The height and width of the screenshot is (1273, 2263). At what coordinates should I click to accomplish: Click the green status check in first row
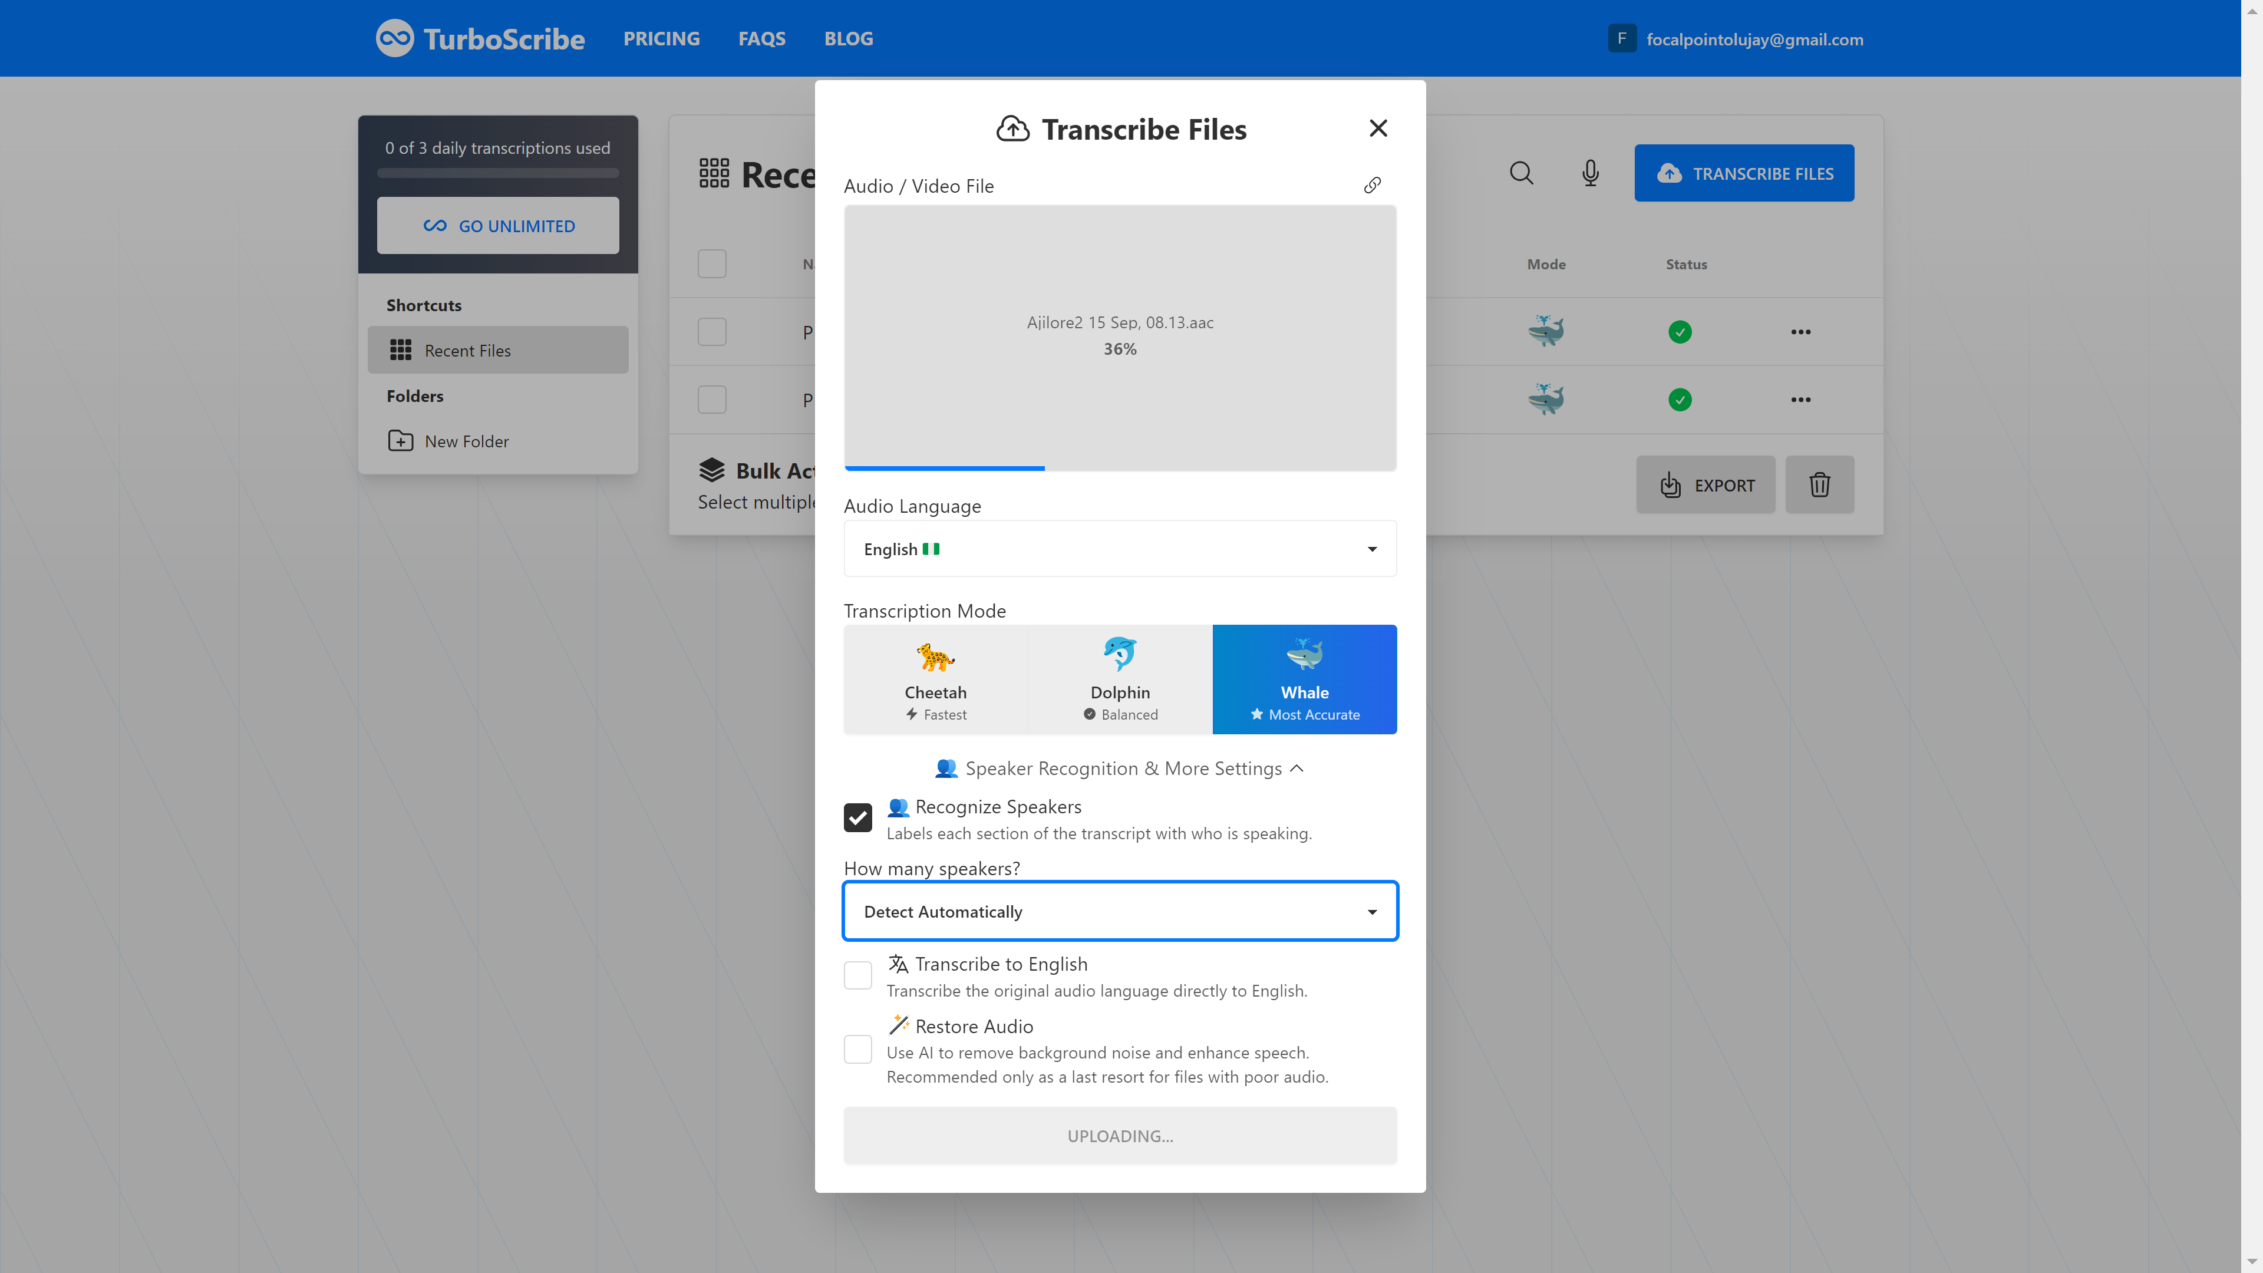[x=1680, y=332]
